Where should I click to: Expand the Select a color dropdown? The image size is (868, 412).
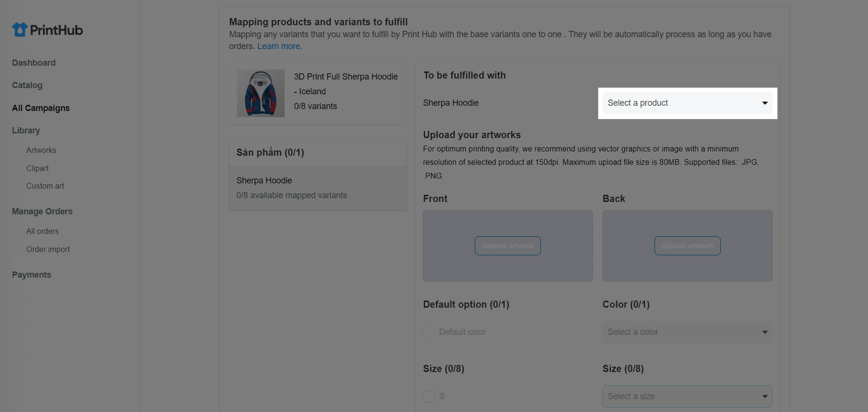click(687, 332)
